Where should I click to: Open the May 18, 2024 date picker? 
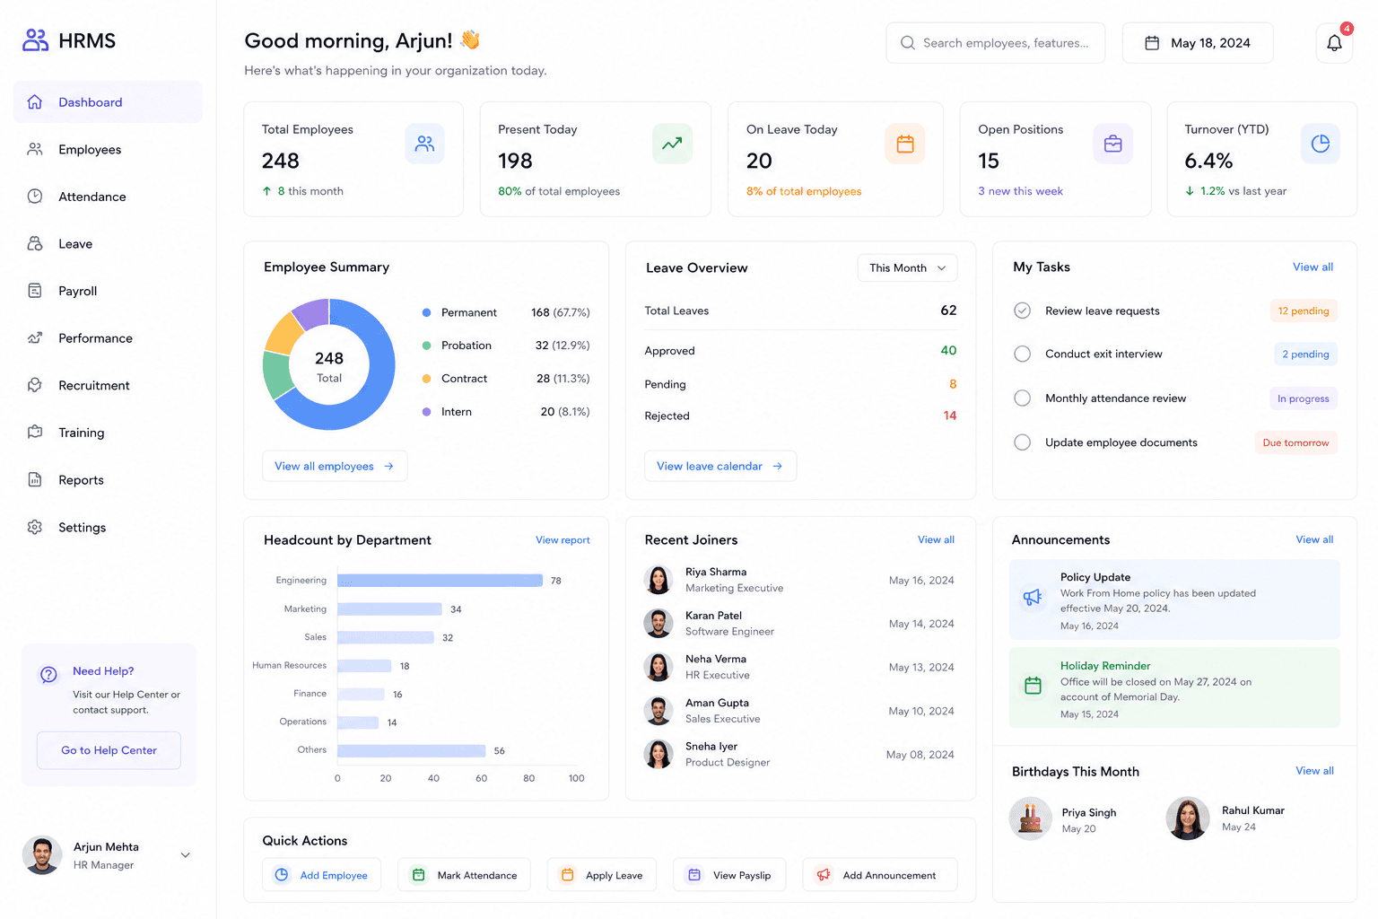coord(1198,43)
